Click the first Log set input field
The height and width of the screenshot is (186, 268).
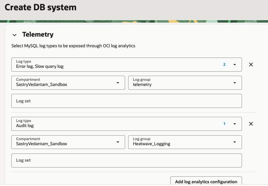click(126, 101)
